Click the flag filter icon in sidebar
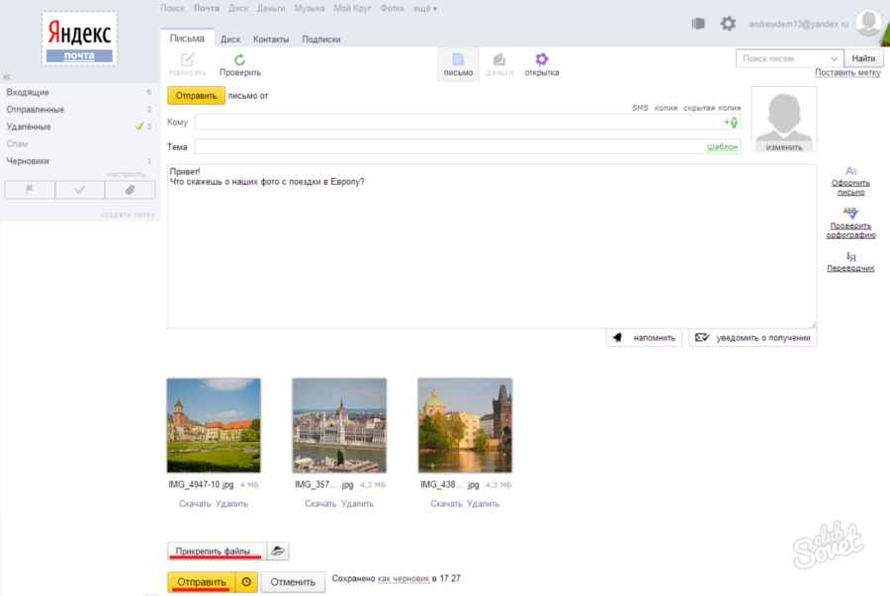Viewport: 890px width, 596px height. tap(30, 191)
